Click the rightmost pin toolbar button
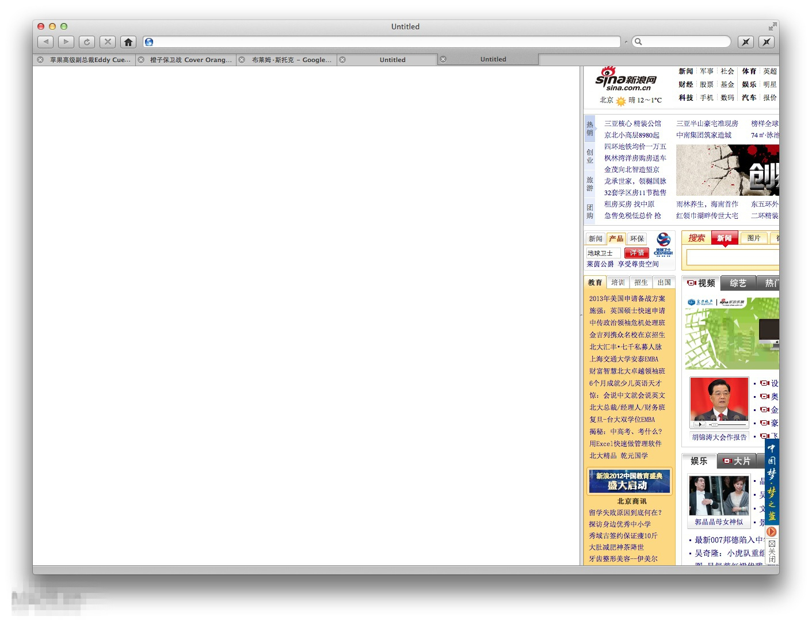This screenshot has width=812, height=620. pyautogui.click(x=767, y=41)
